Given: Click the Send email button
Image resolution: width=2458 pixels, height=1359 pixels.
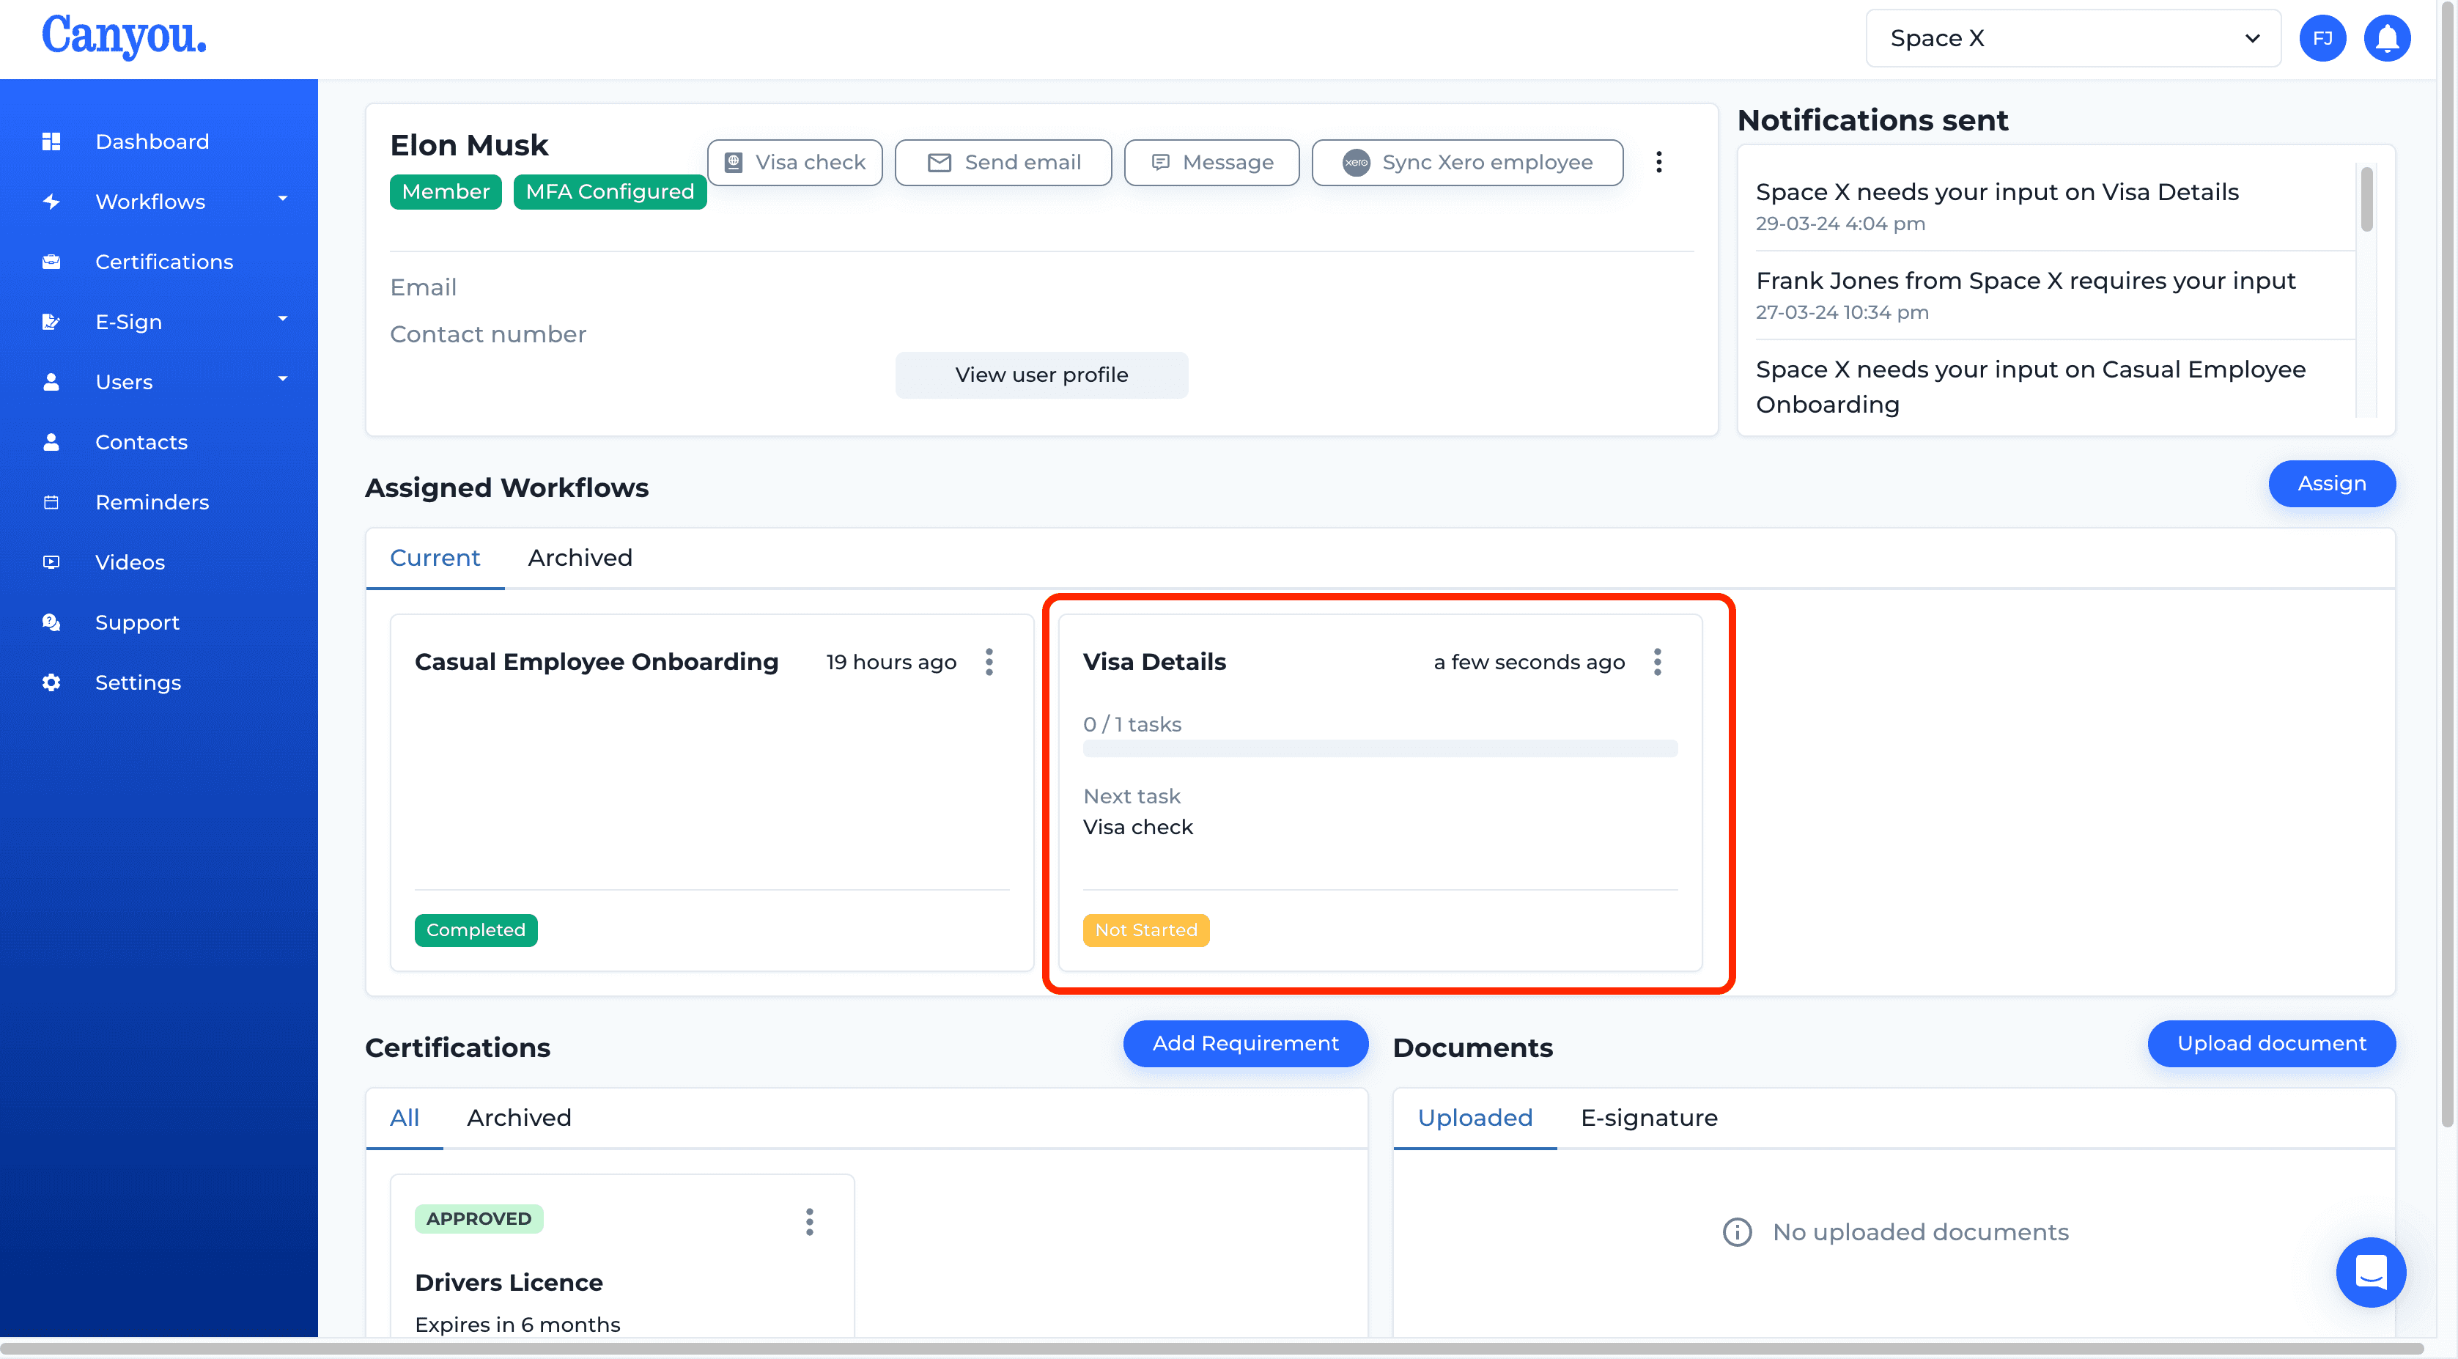Looking at the screenshot, I should point(1003,162).
